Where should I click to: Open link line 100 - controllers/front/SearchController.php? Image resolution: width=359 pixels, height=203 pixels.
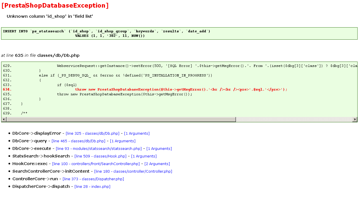[96, 164]
